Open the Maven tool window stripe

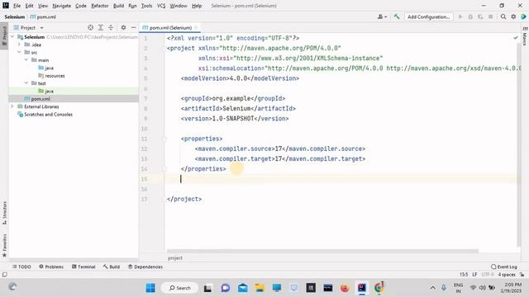tap(525, 35)
